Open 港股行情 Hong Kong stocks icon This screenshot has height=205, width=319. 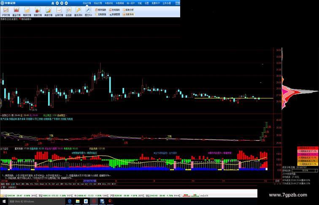point(38,12)
